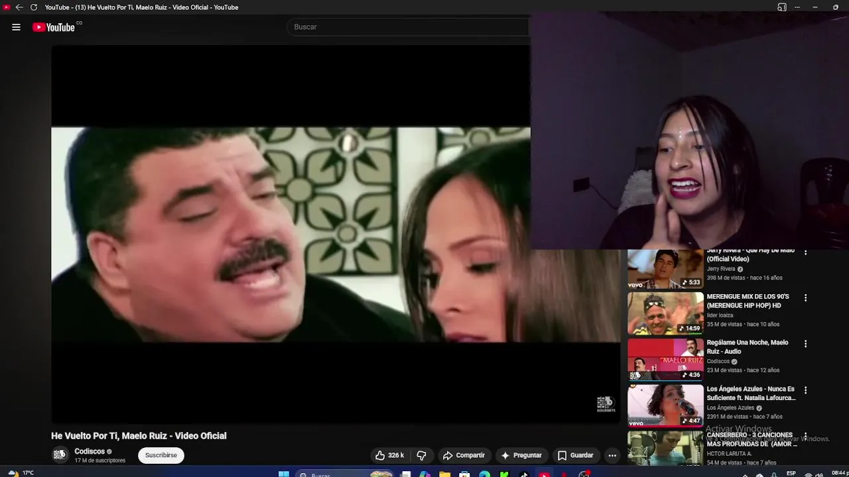Open options menu for Merengue Mix video
The width and height of the screenshot is (849, 477).
coord(805,298)
